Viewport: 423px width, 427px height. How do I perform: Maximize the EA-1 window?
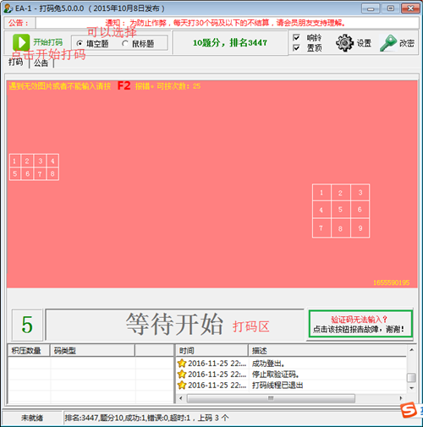click(x=391, y=8)
